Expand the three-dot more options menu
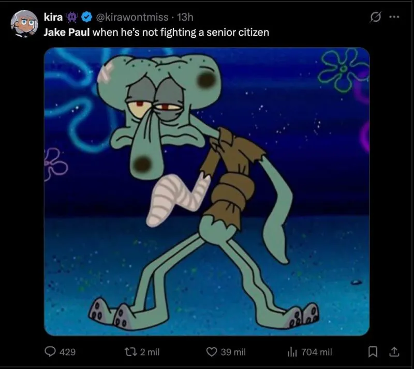 [394, 17]
